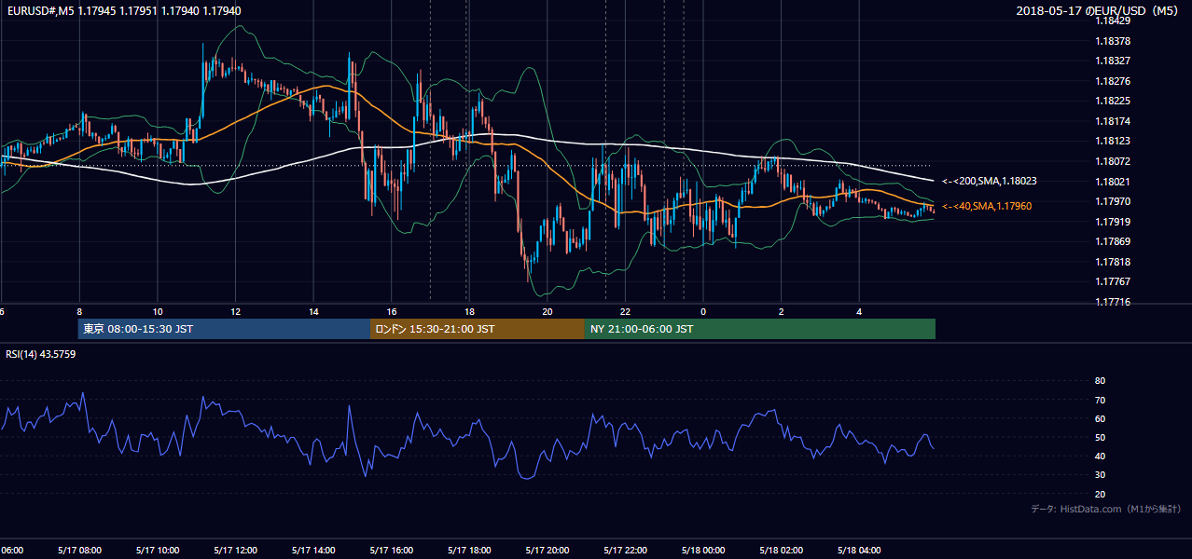Select the ロンドン 15:30-21:00 JST session bar

click(478, 329)
